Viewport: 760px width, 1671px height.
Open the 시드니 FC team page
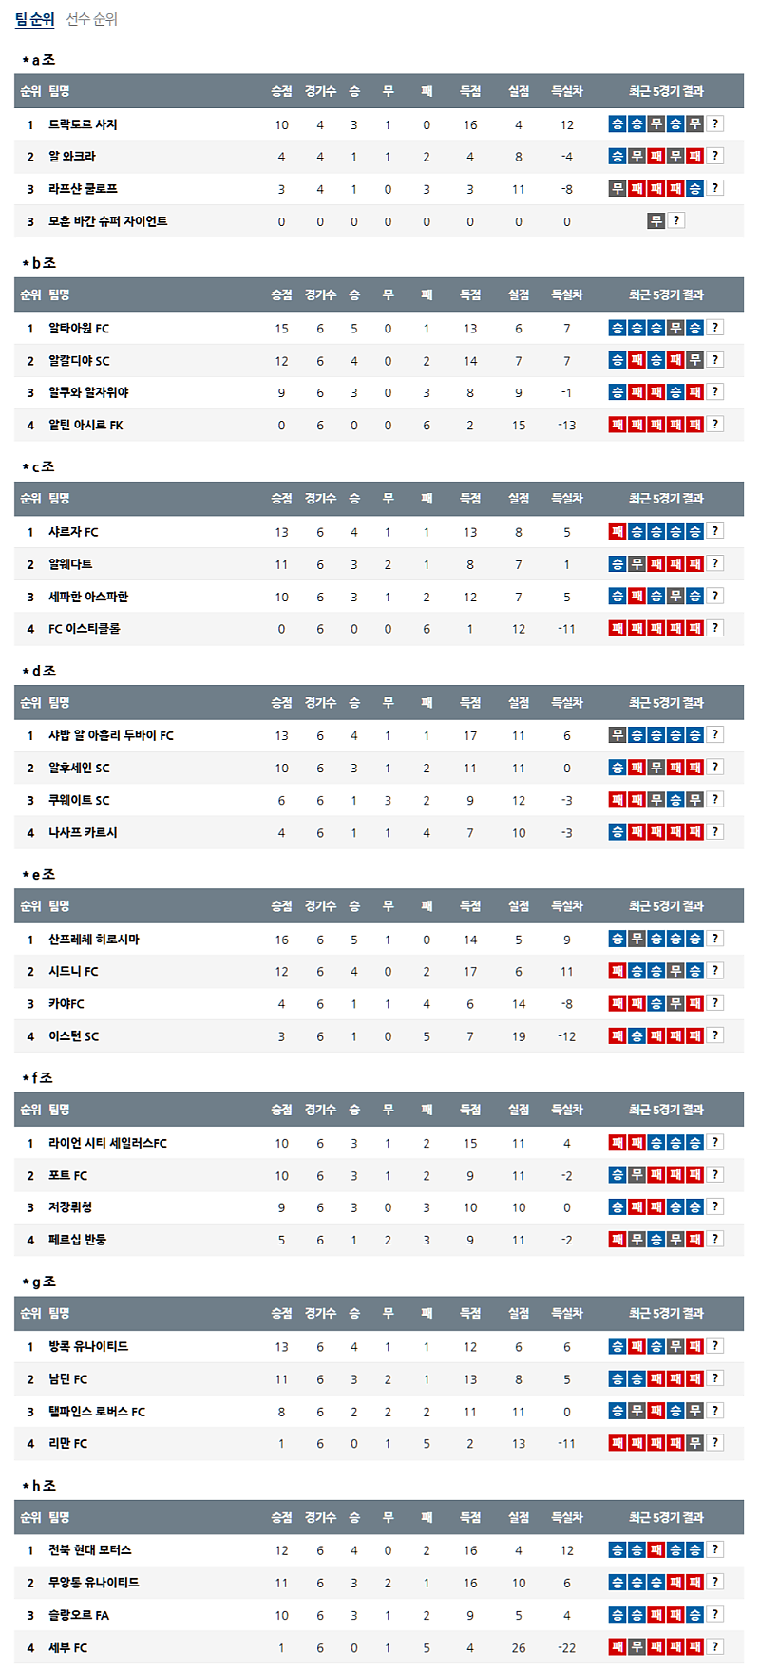(x=73, y=971)
